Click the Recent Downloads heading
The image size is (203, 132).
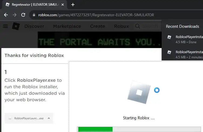(x=182, y=26)
